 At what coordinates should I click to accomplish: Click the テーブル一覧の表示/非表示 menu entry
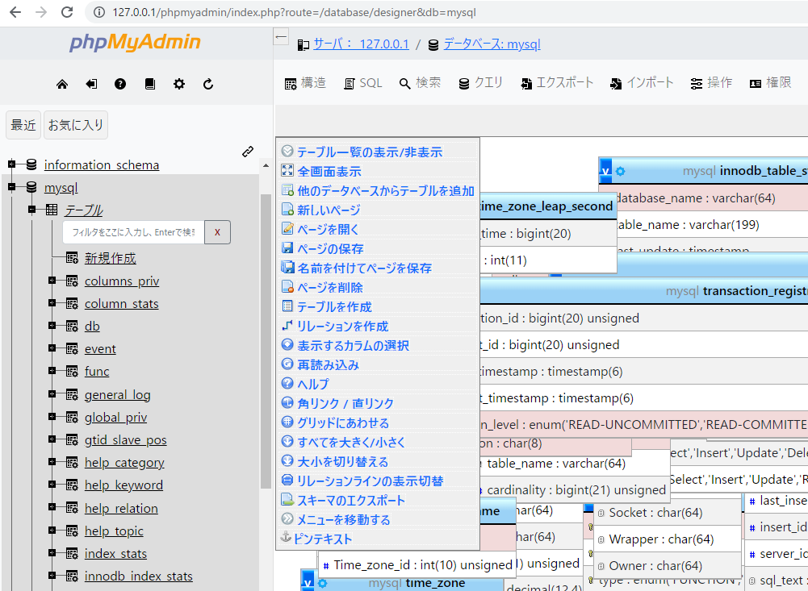tap(370, 152)
